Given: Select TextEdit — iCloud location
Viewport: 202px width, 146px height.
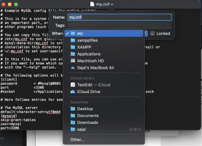Looking at the screenshot, I should click(104, 85).
